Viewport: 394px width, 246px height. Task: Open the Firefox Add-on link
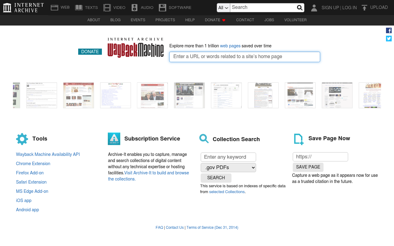click(30, 173)
